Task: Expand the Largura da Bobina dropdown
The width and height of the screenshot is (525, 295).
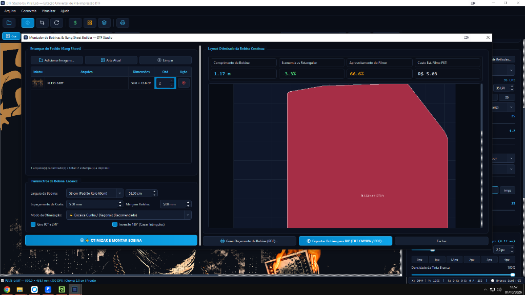Action: coord(119,193)
